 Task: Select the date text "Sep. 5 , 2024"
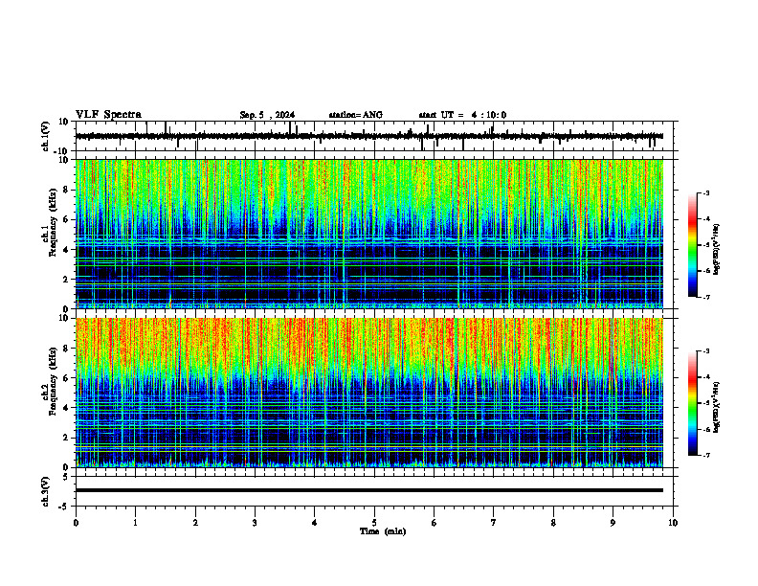267,115
